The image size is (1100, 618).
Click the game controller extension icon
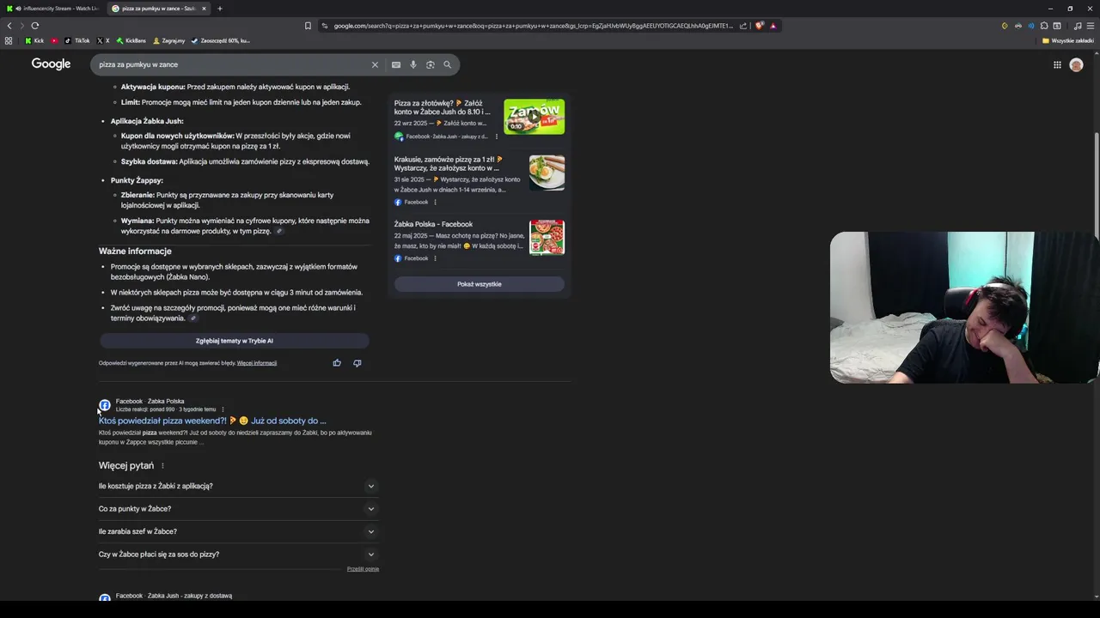click(1018, 26)
